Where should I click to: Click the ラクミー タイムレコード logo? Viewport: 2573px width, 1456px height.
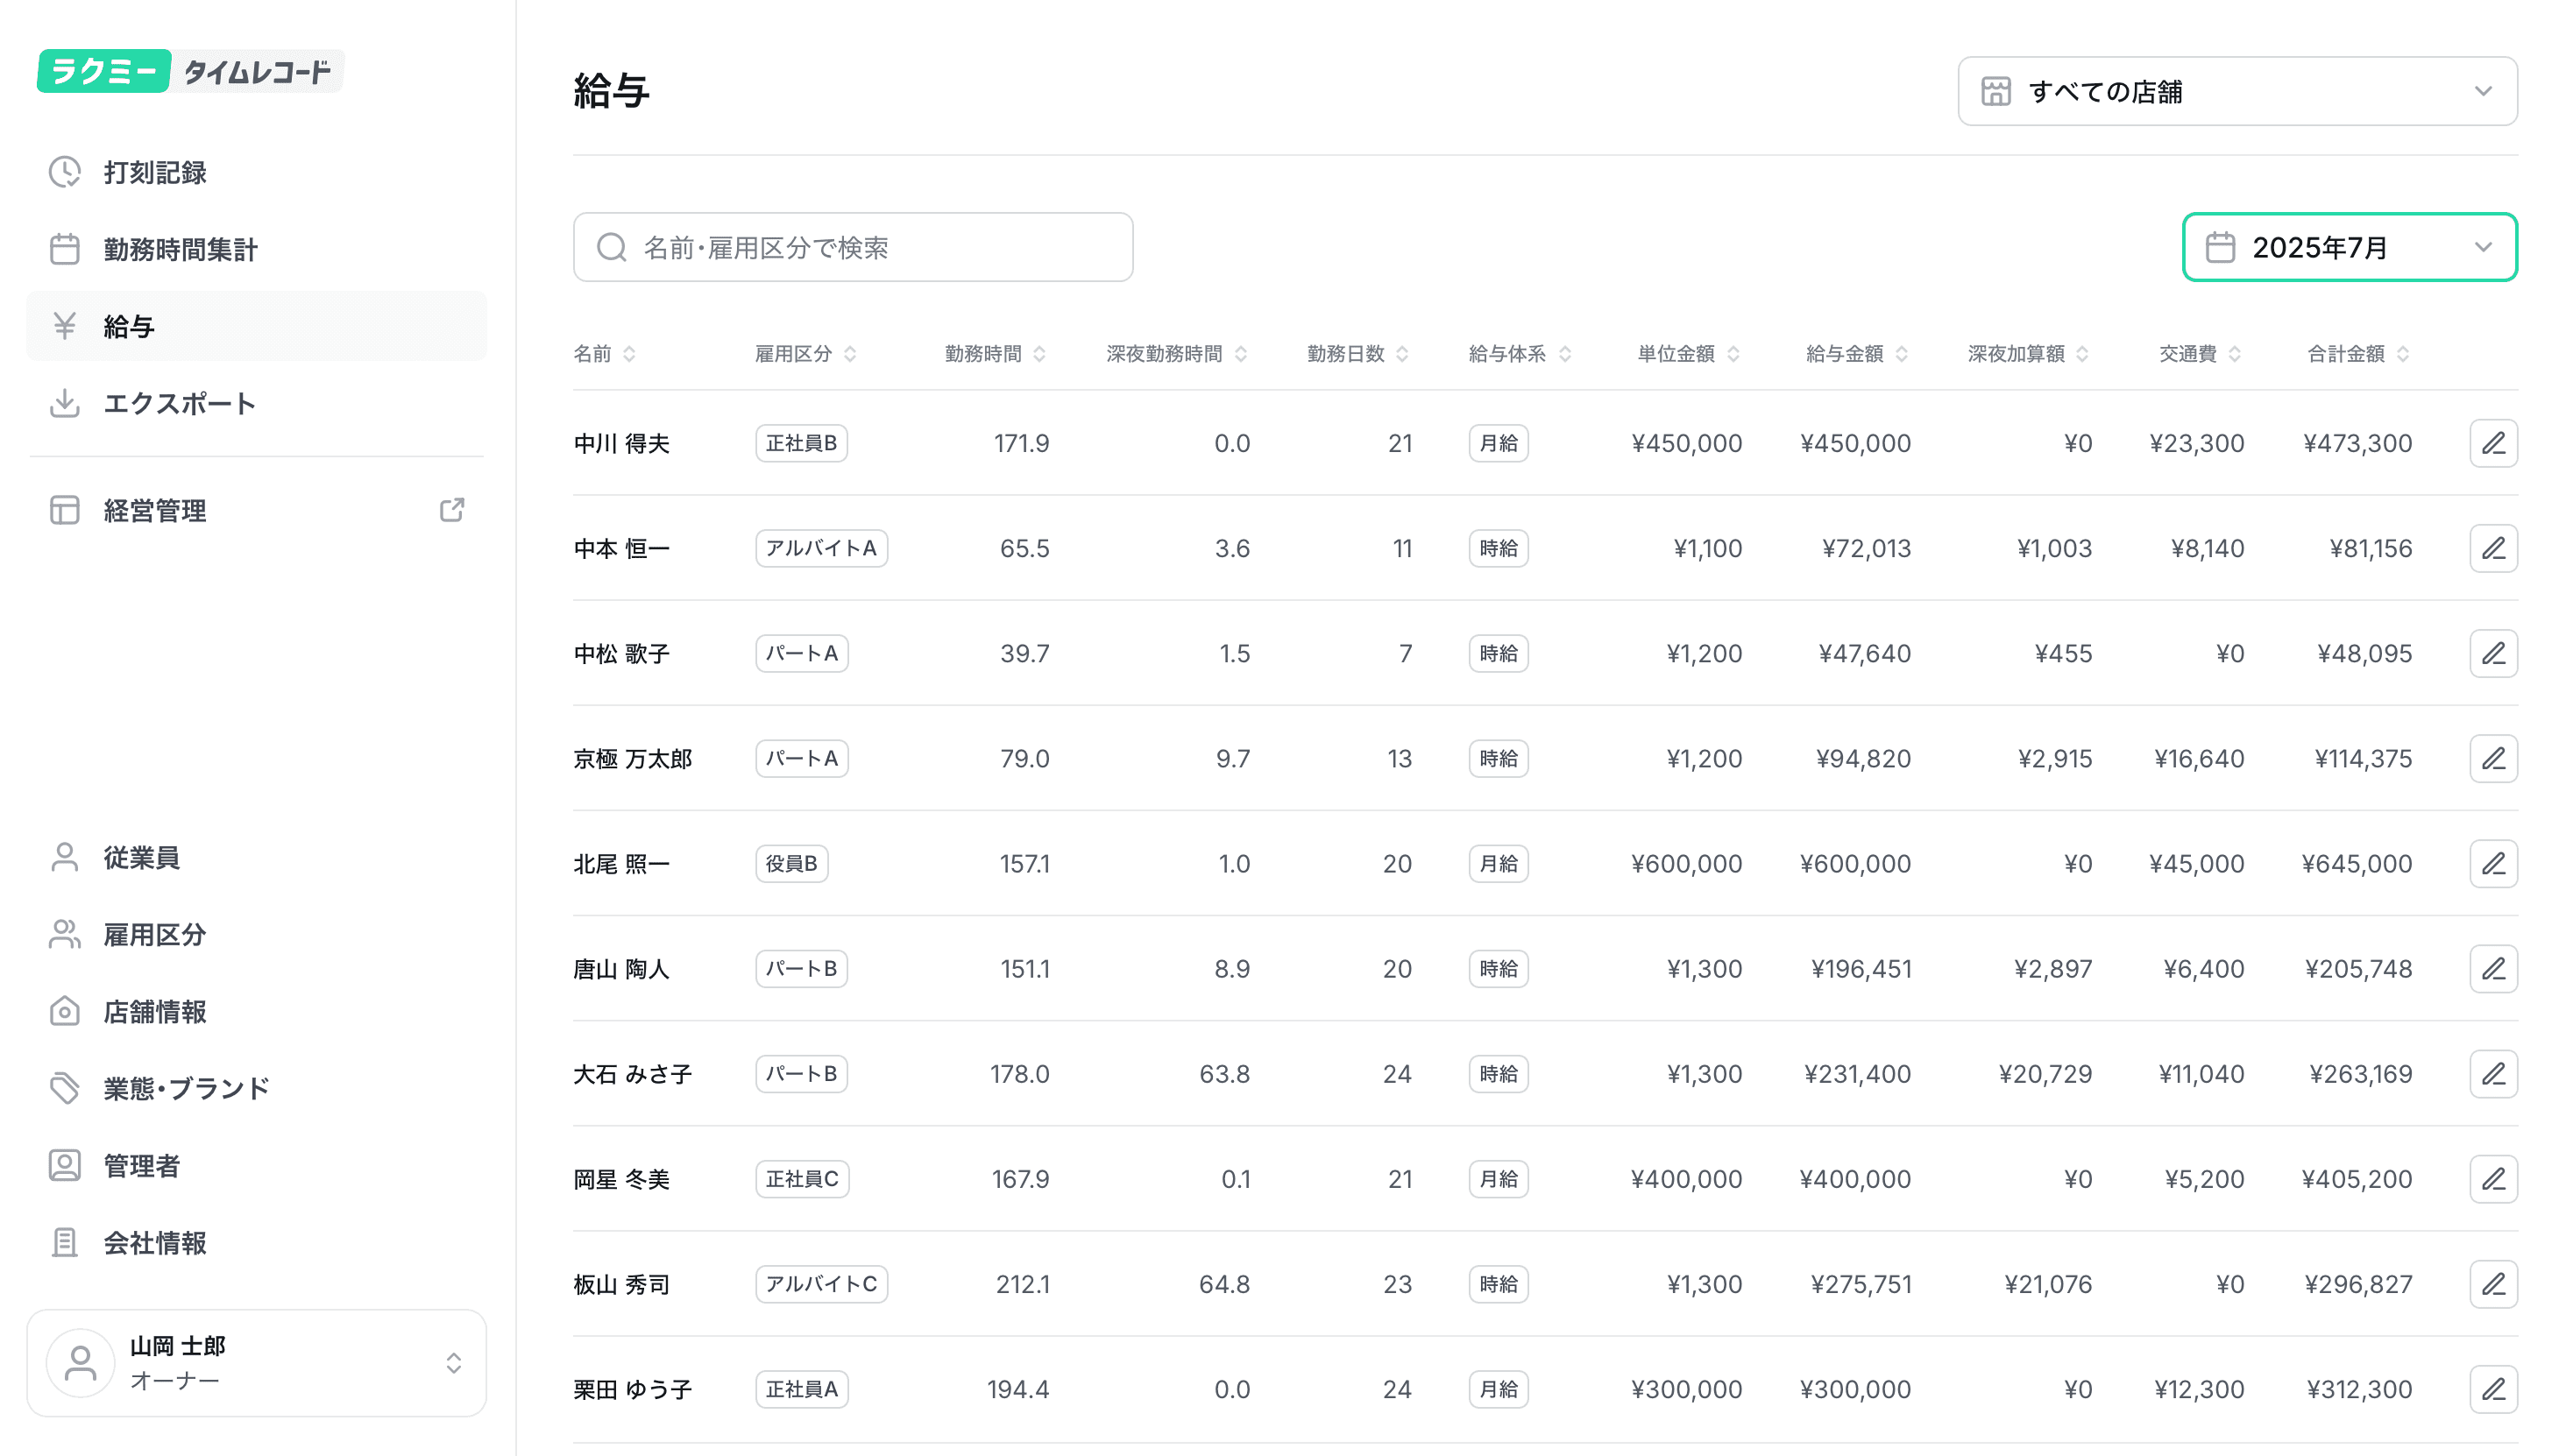[x=190, y=71]
